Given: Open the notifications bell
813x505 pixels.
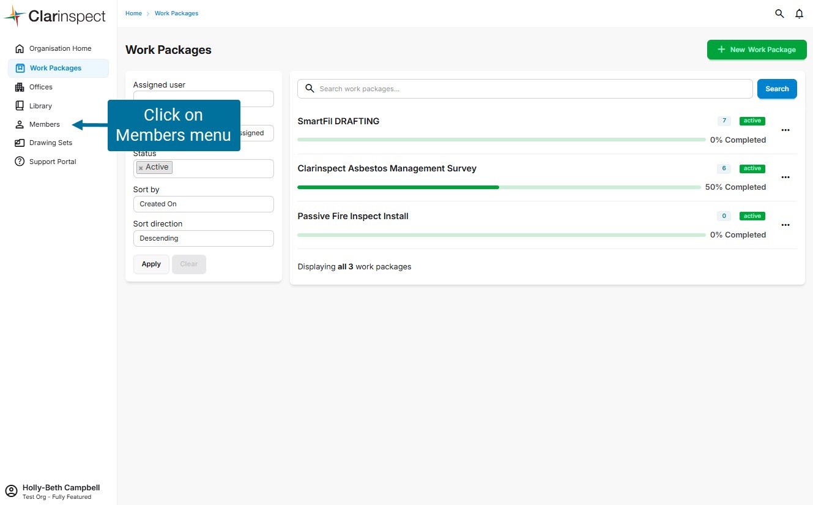Looking at the screenshot, I should tap(799, 13).
